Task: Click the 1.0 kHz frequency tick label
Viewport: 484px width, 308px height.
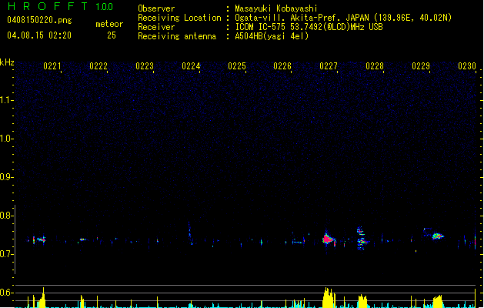Action: [x=6, y=139]
